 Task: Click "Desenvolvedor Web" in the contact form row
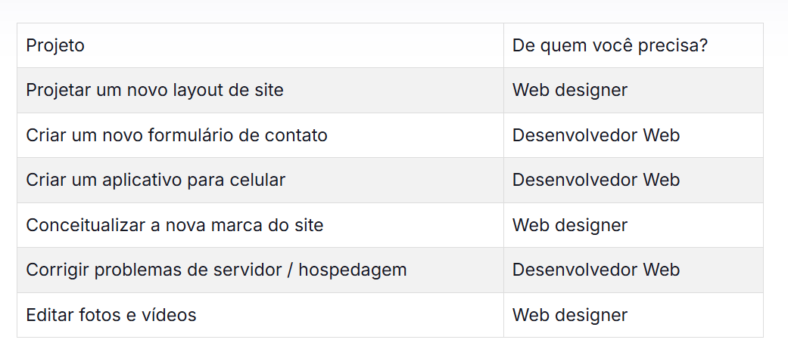click(596, 136)
